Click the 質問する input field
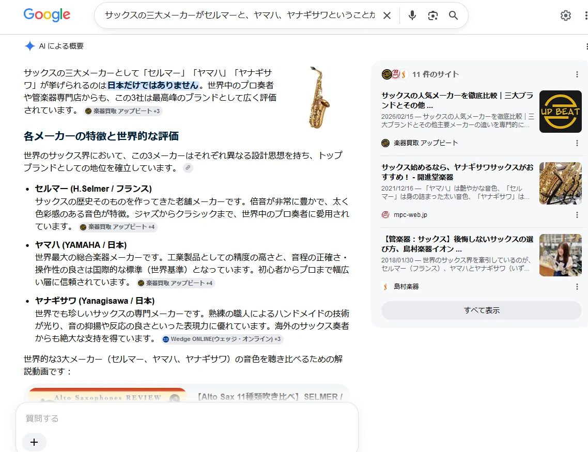Image resolution: width=588 pixels, height=452 pixels. (187, 418)
